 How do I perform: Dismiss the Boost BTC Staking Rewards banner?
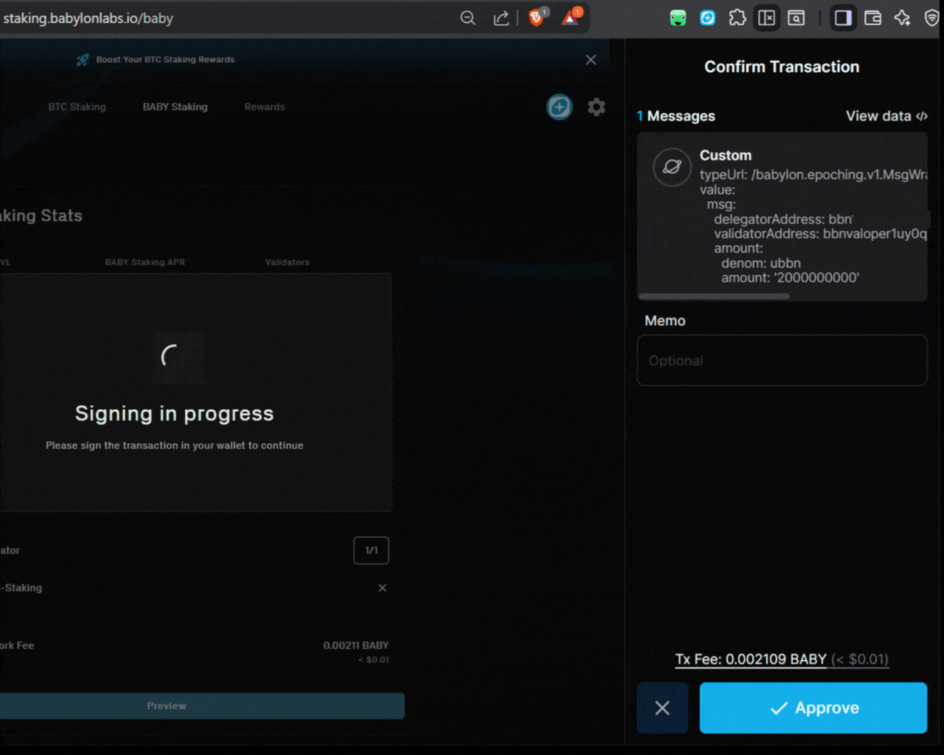[x=591, y=60]
